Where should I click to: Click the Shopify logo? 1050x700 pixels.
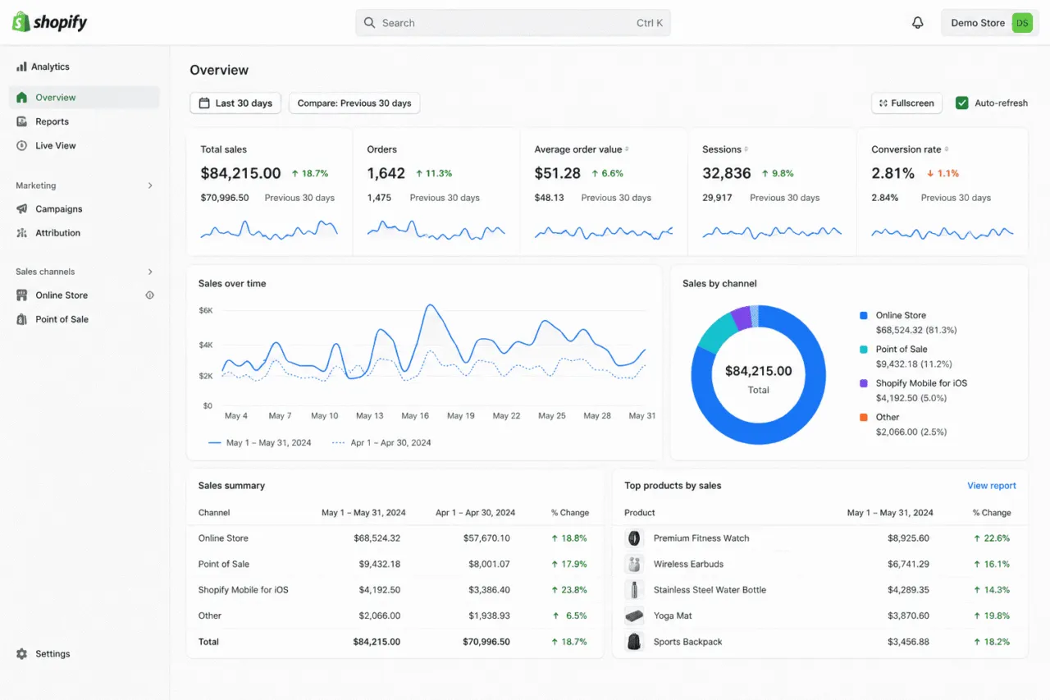pos(49,22)
